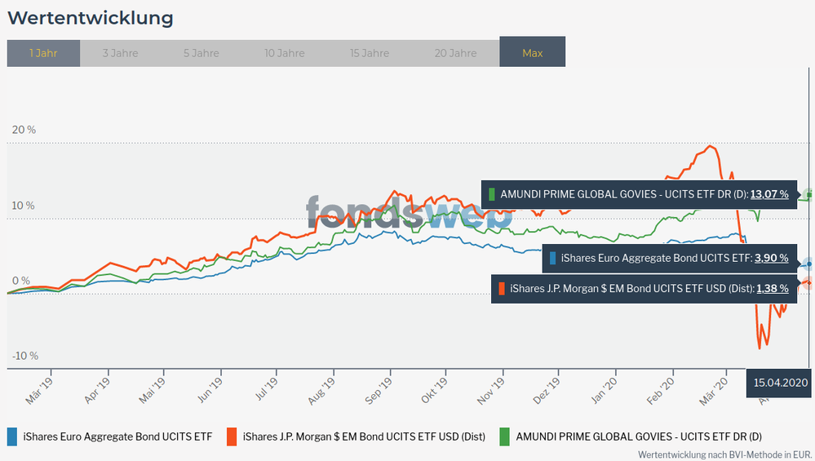The width and height of the screenshot is (815, 461).
Task: Click the blue iShares Euro Aggregate legend swatch
Action: point(12,437)
